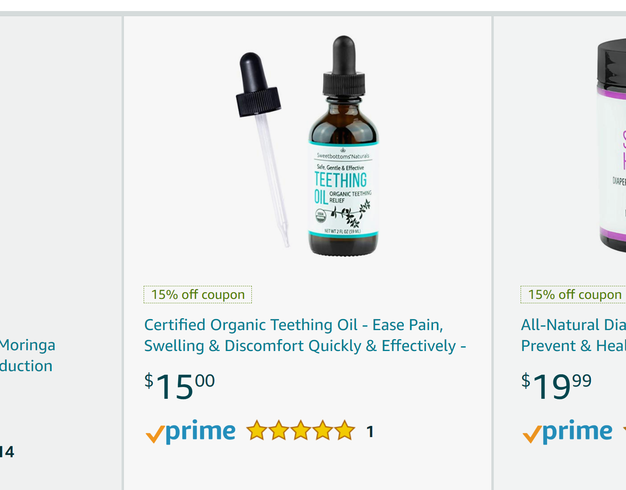Click the second 15% off coupon badge
626x490 pixels.
[574, 295]
